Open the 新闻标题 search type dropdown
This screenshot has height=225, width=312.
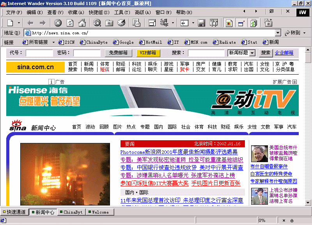coord(252,53)
